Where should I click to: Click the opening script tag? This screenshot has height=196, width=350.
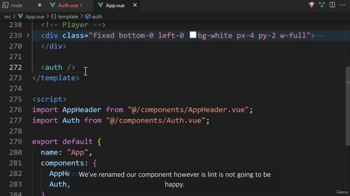pyautogui.click(x=49, y=99)
